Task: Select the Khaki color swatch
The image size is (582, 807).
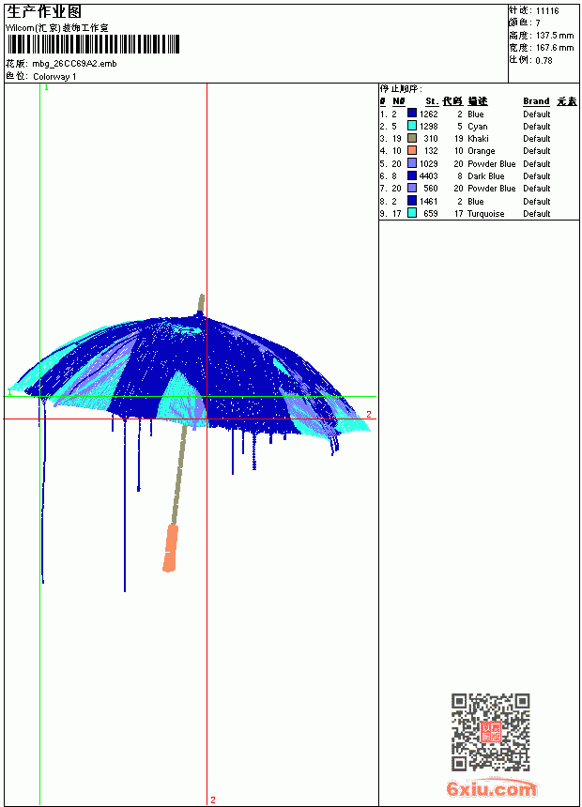Action: coord(411,138)
